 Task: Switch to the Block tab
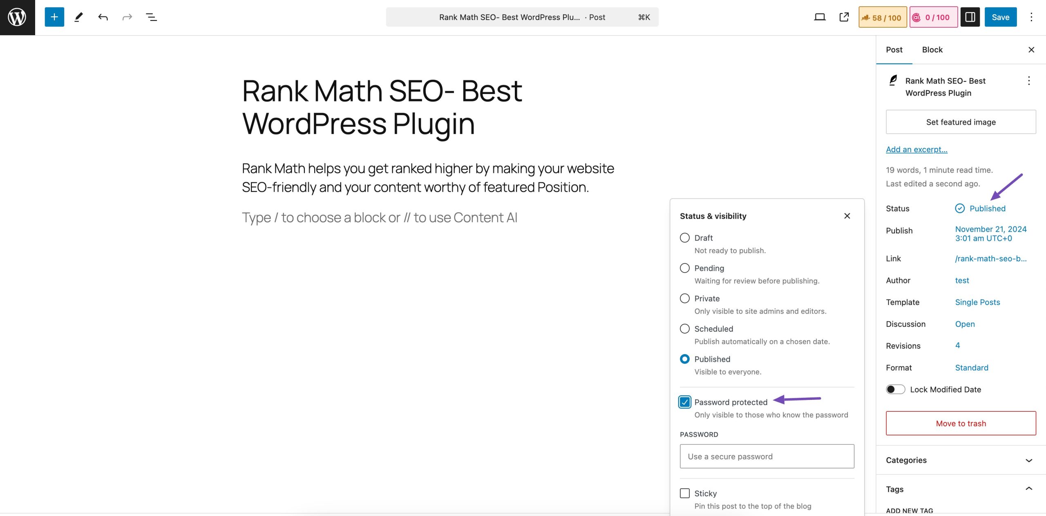[932, 49]
